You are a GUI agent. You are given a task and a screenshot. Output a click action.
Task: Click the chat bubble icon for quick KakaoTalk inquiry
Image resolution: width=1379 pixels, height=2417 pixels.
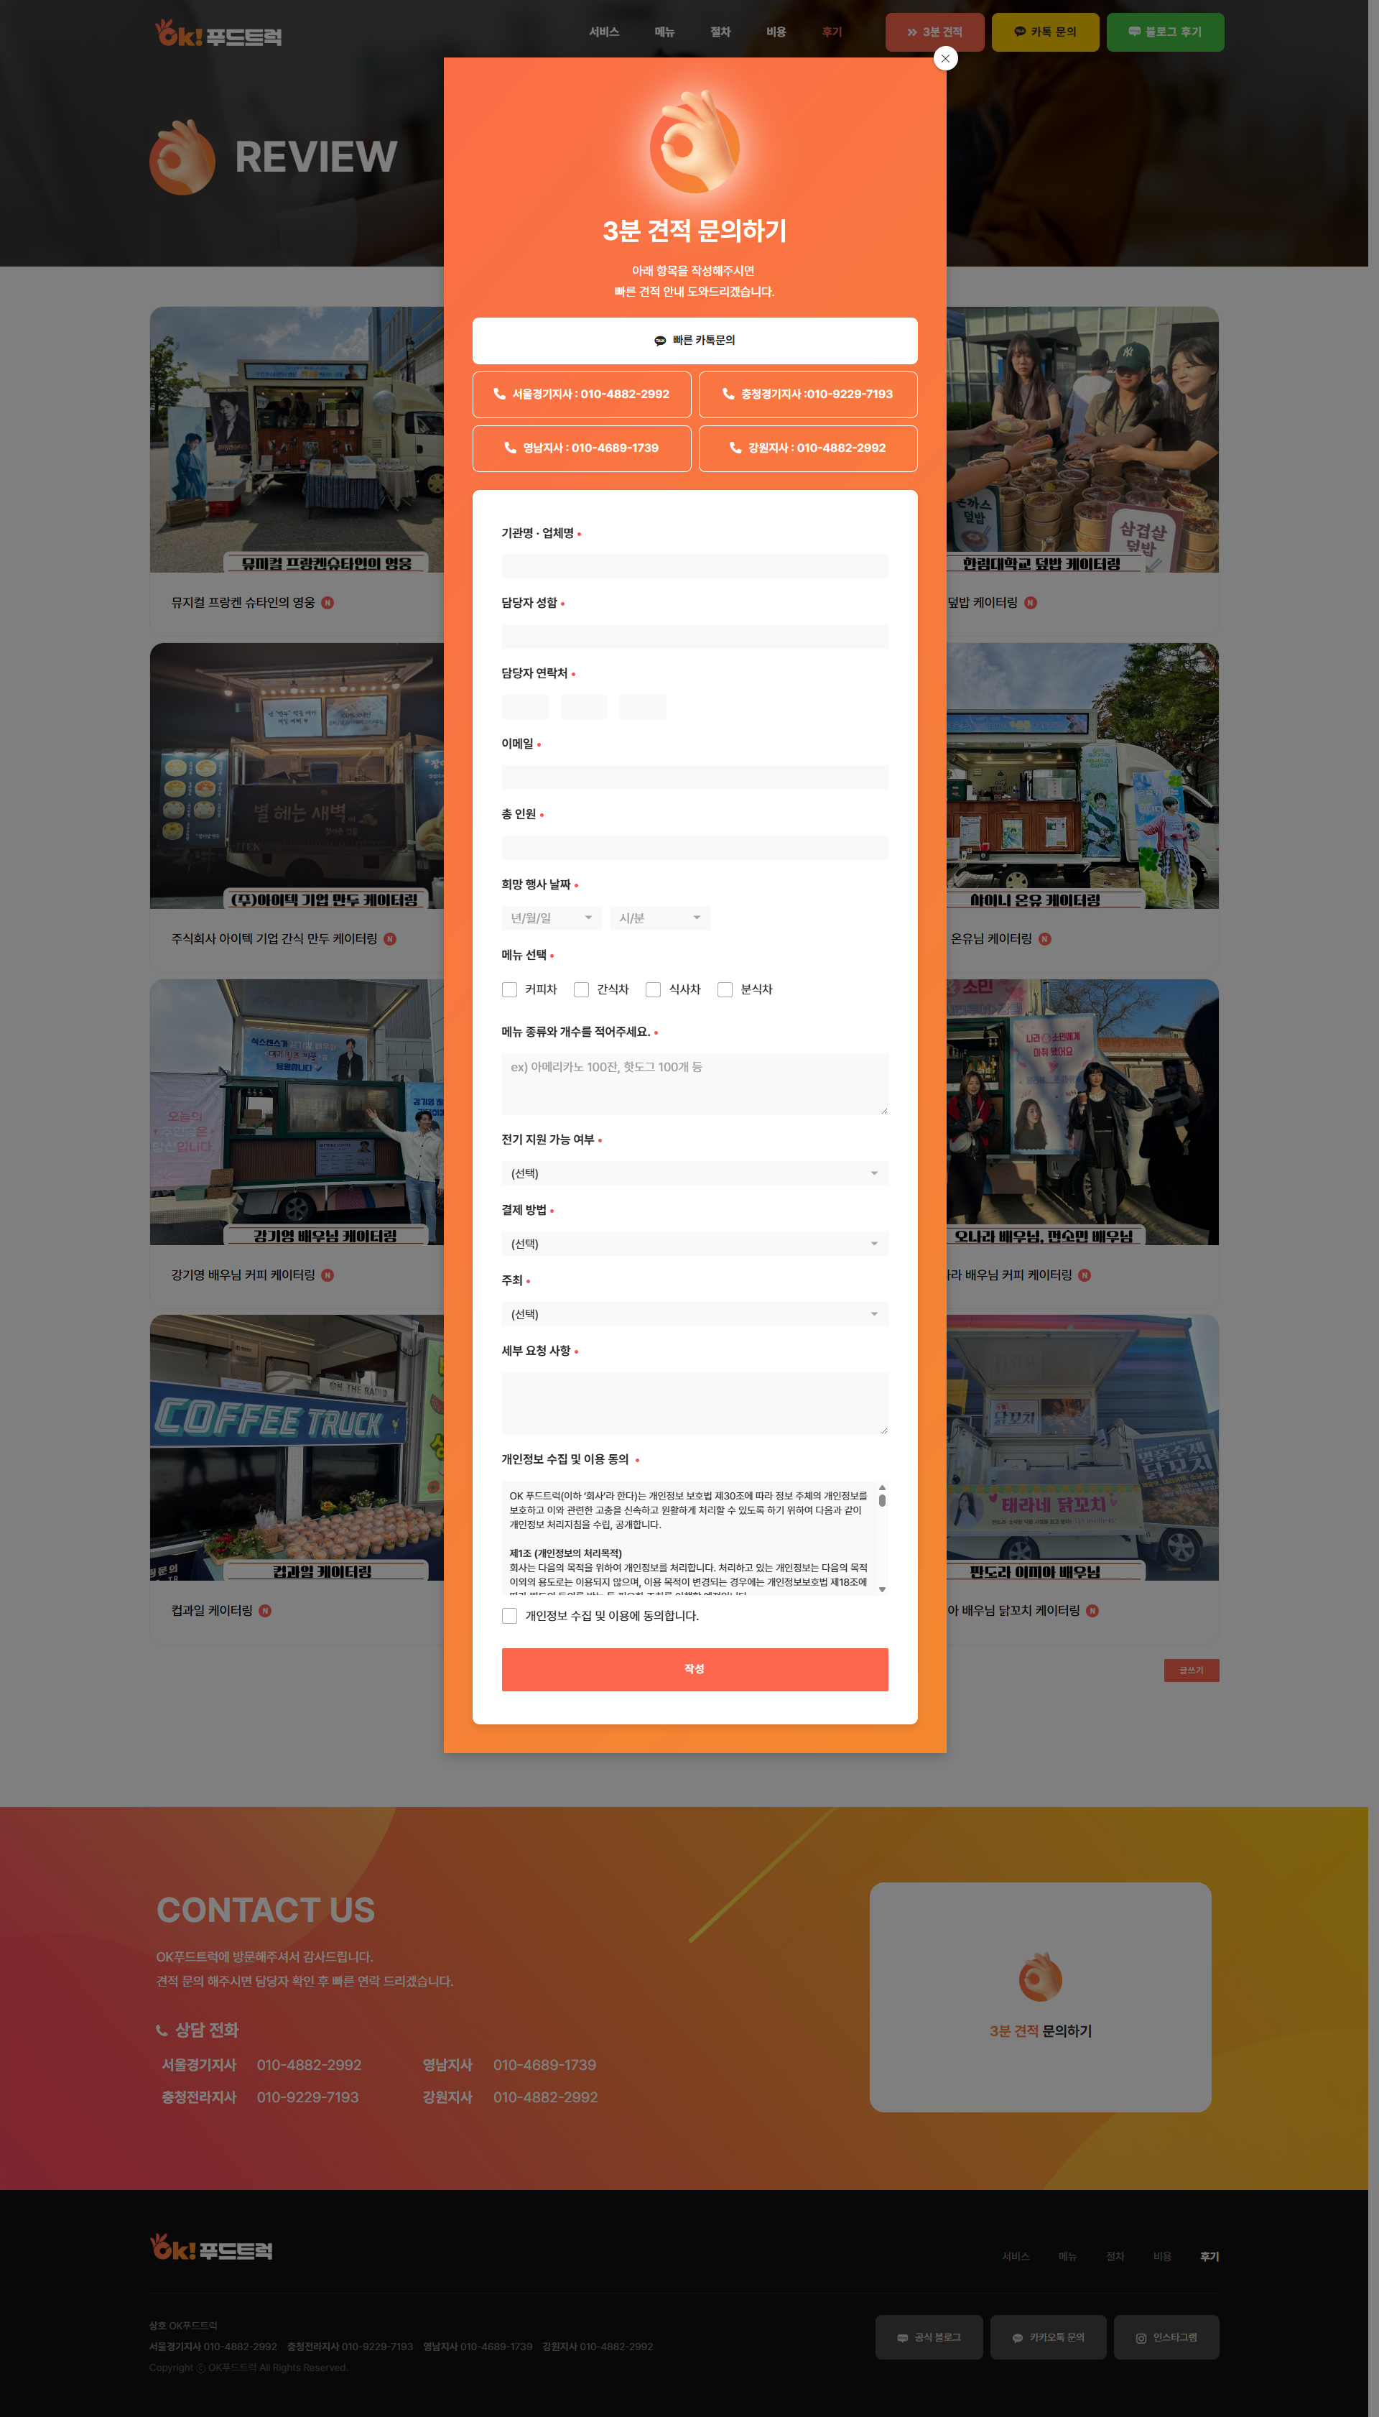[660, 341]
